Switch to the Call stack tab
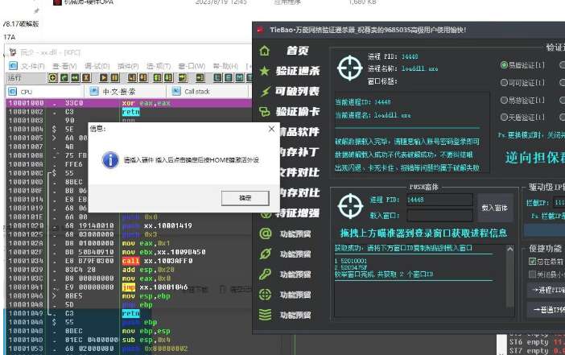Screen dimensions: 565x355 197,92
